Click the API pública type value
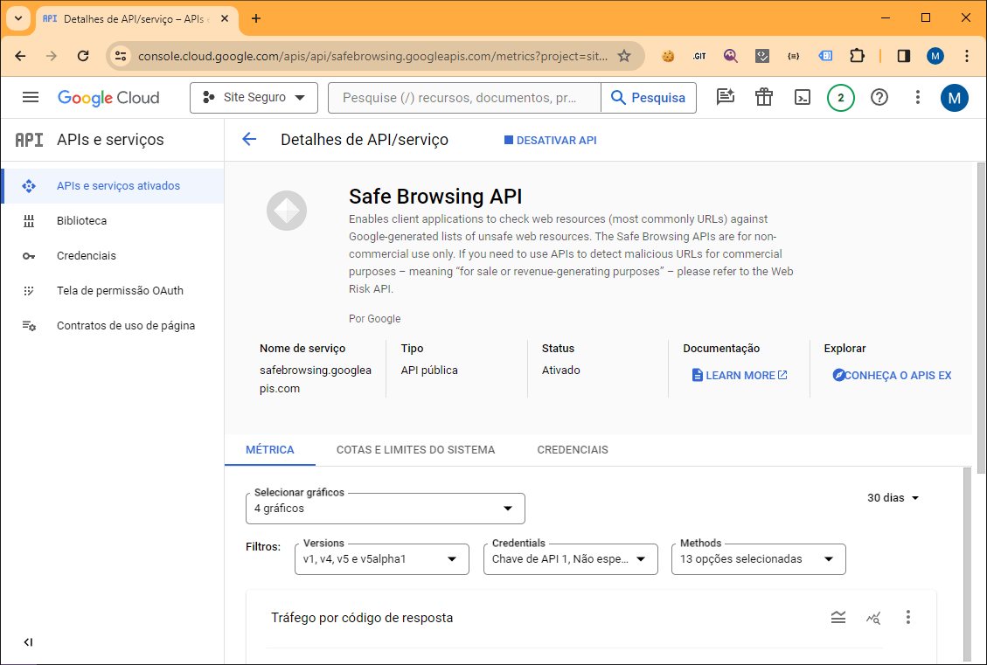The image size is (987, 665). [429, 370]
